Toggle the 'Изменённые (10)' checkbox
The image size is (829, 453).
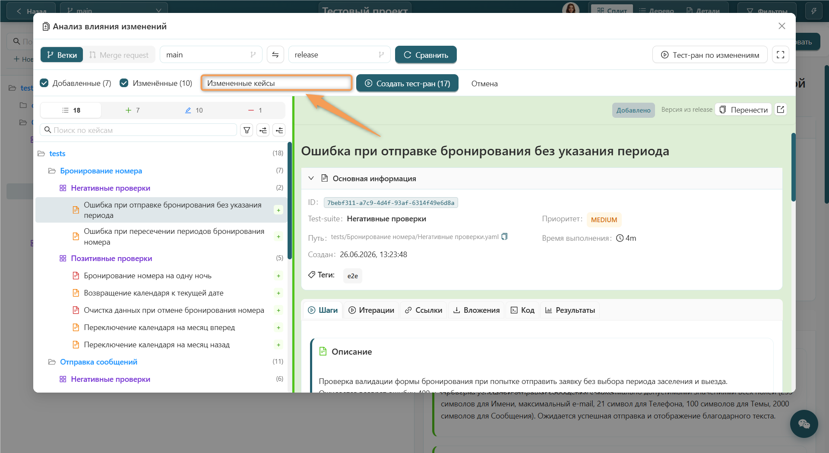point(124,83)
